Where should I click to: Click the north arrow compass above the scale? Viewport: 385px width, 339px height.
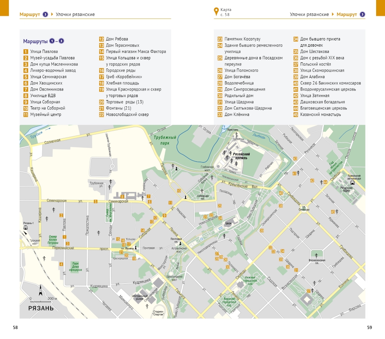pos(40,294)
